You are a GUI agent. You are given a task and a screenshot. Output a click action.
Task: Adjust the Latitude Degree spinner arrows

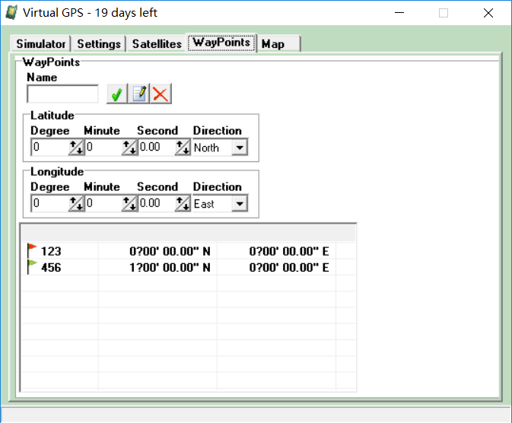pos(76,148)
